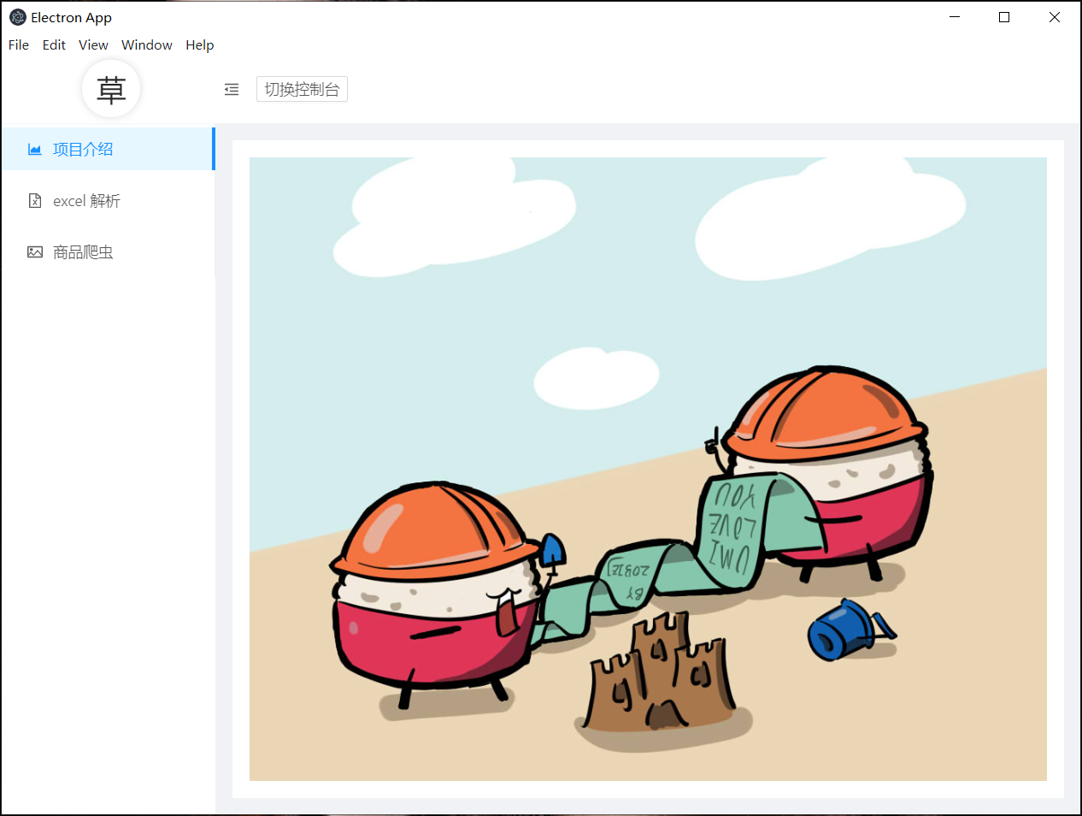This screenshot has width=1082, height=816.
Task: Close the Electron App window
Action: click(1055, 17)
